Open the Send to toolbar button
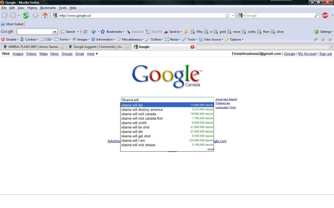The image size is (334, 208). click(x=173, y=32)
